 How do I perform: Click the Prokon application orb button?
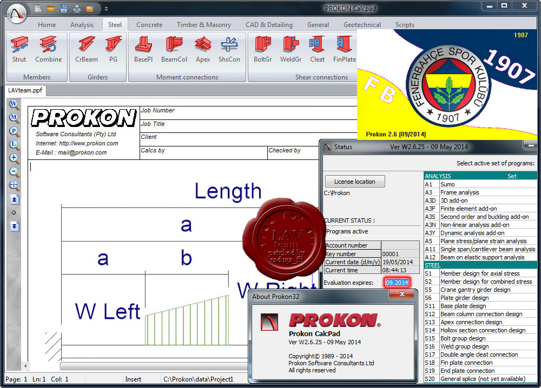coord(17,14)
